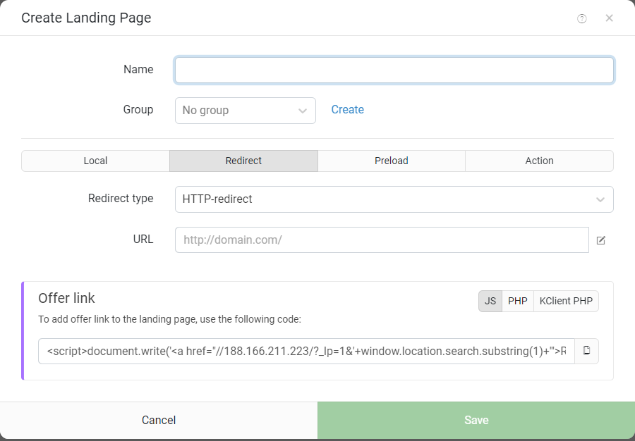Save the new landing page

(476, 421)
